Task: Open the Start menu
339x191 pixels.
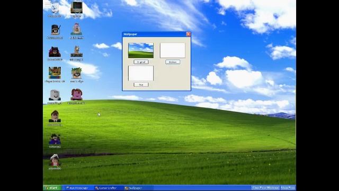Action: pos(52,188)
